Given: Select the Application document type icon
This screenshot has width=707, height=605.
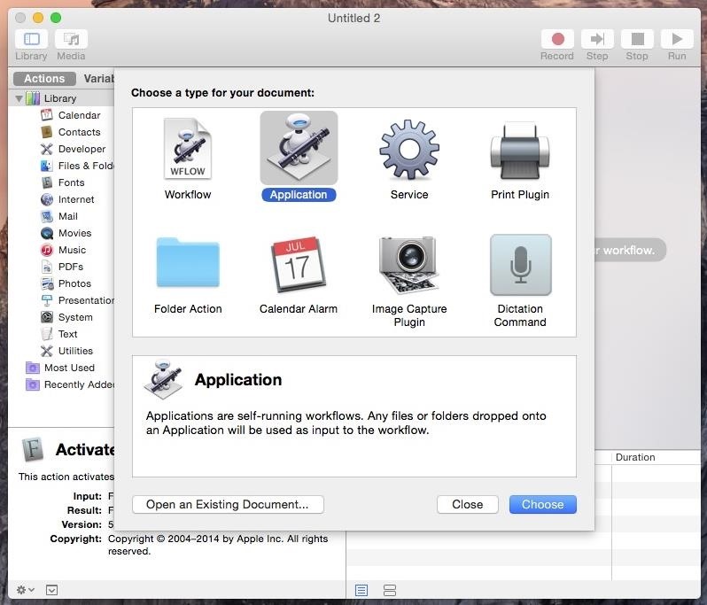Looking at the screenshot, I should [x=299, y=148].
